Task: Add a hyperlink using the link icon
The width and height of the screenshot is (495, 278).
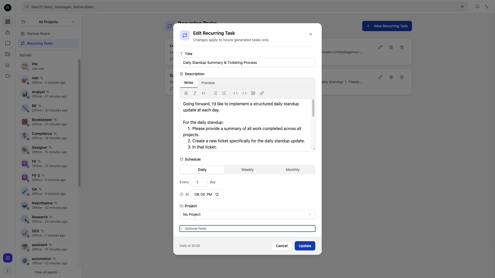Action: [262, 93]
